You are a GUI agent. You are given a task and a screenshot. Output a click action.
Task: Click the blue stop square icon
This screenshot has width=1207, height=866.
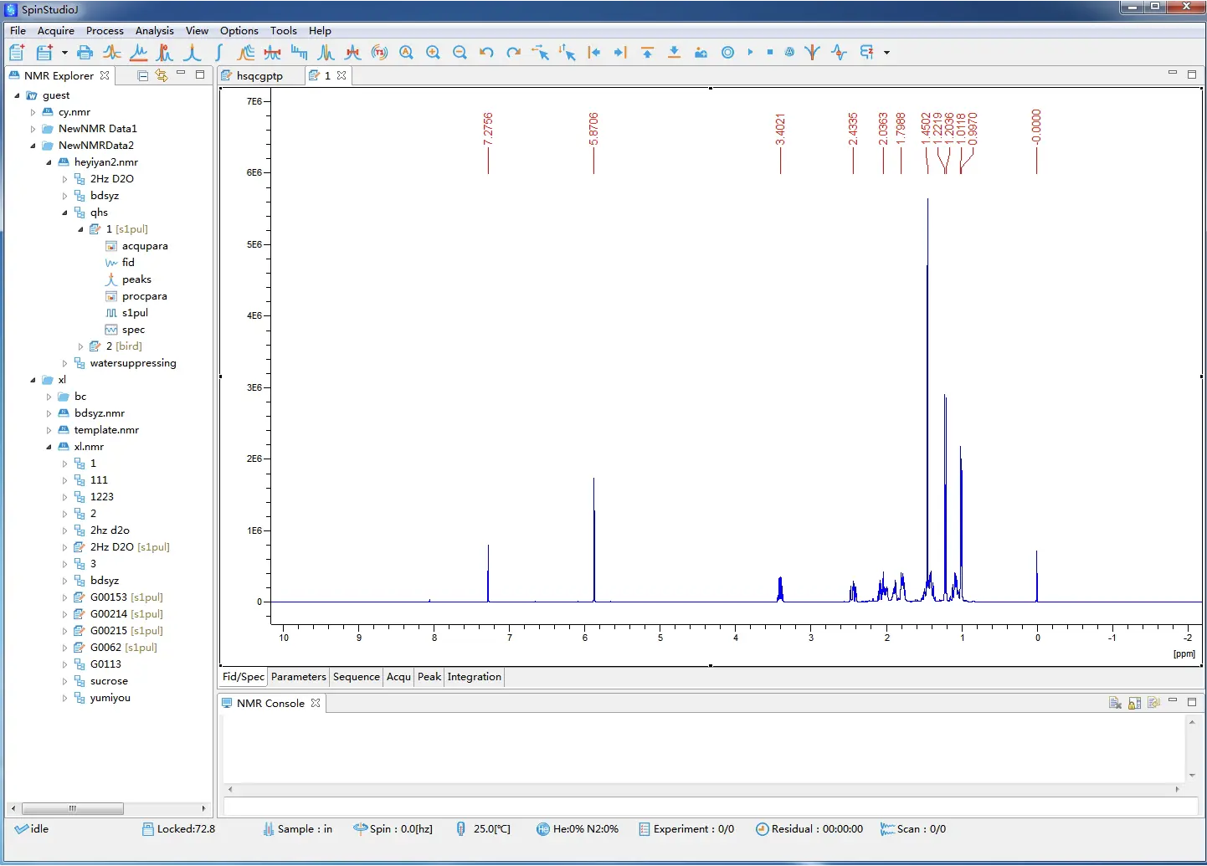tap(770, 53)
